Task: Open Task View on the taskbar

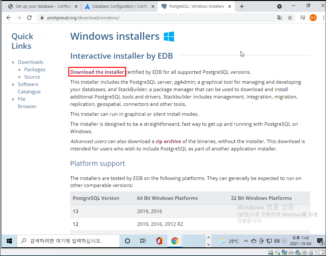Action: 143,241
